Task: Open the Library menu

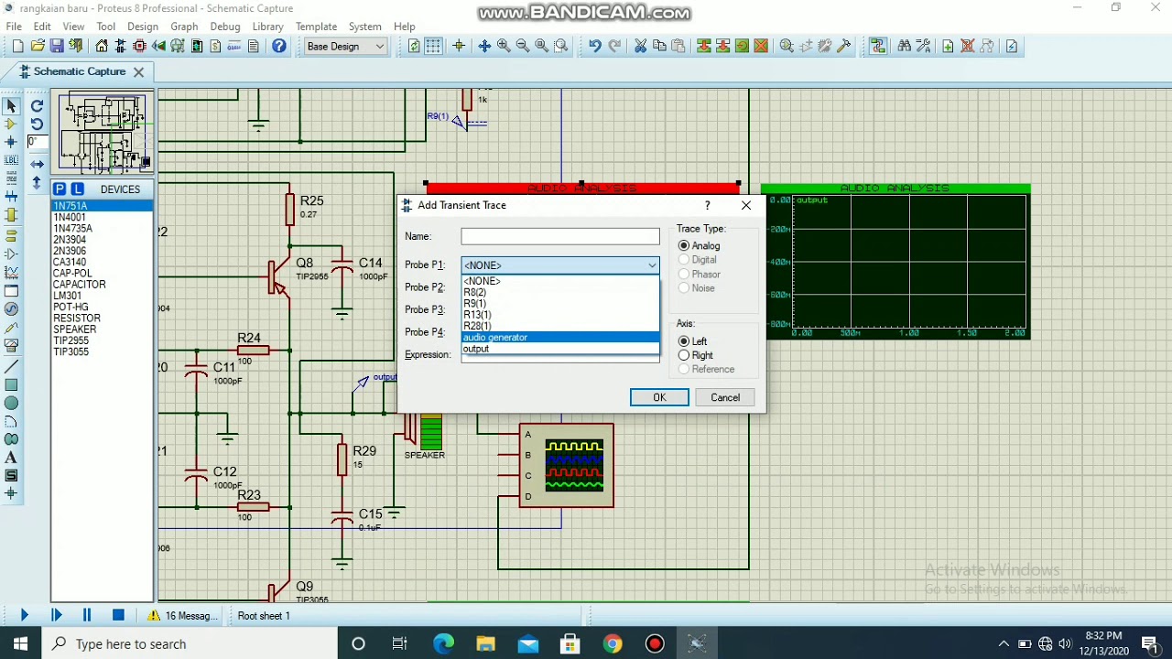Action: click(x=267, y=27)
